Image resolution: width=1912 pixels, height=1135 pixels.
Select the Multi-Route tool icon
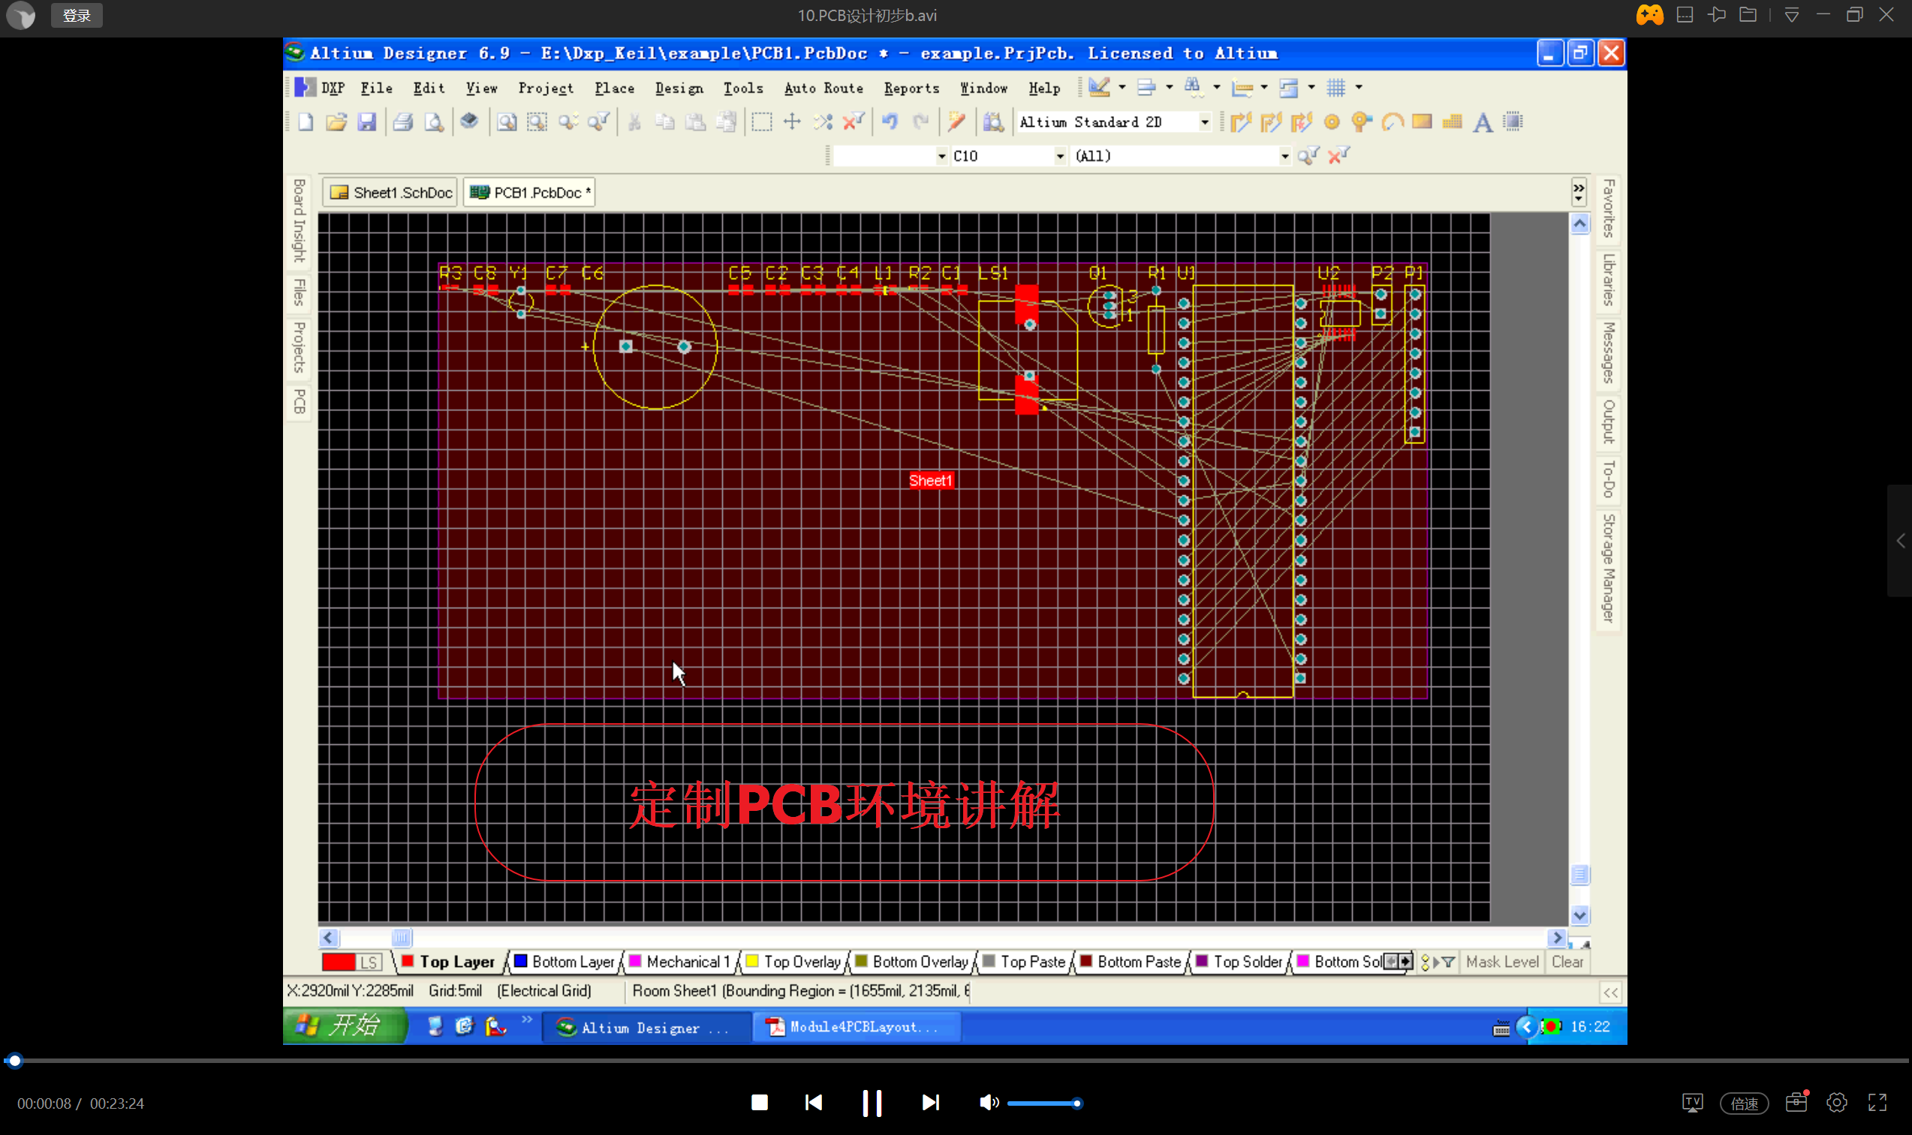(x=1302, y=122)
